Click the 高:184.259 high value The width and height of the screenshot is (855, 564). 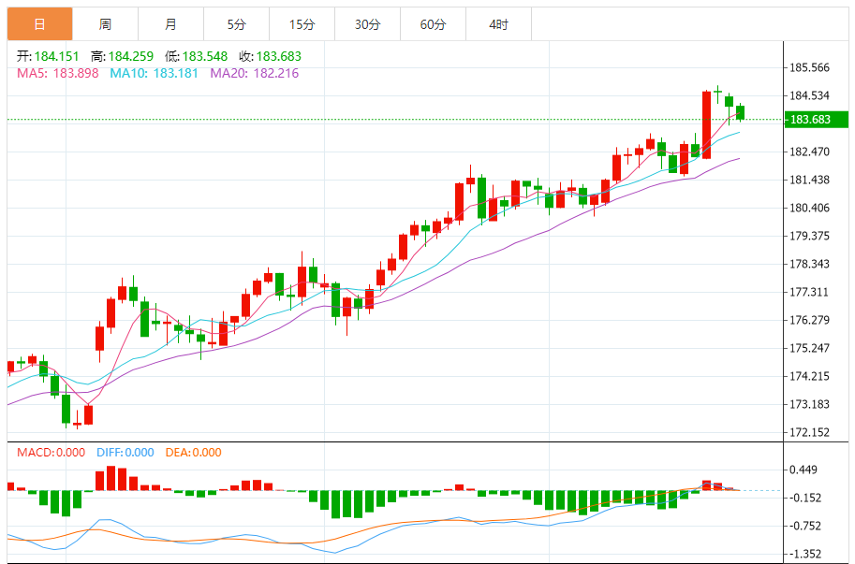(122, 56)
